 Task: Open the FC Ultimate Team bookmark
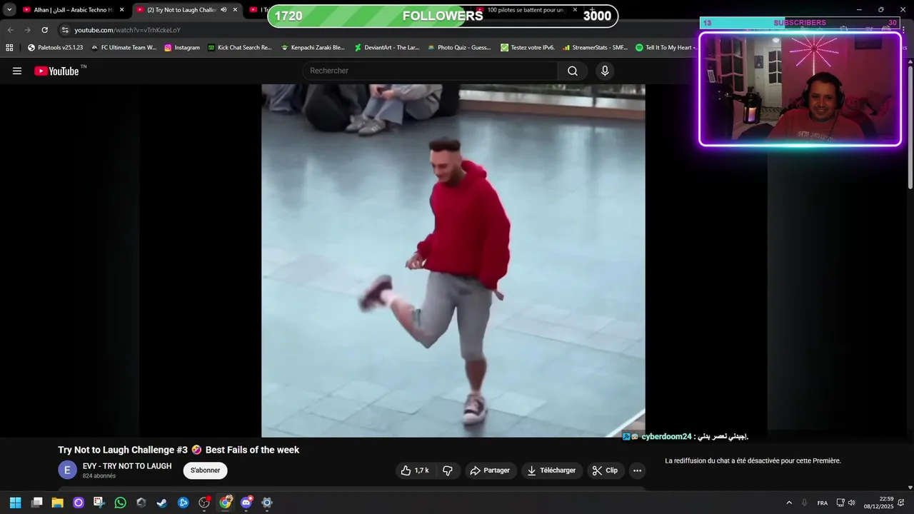pyautogui.click(x=124, y=48)
